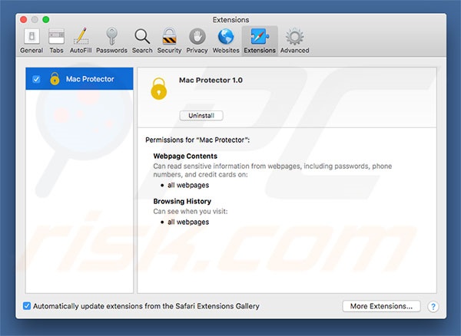The image size is (461, 336).
Task: Open the General preferences pane
Action: 32,41
